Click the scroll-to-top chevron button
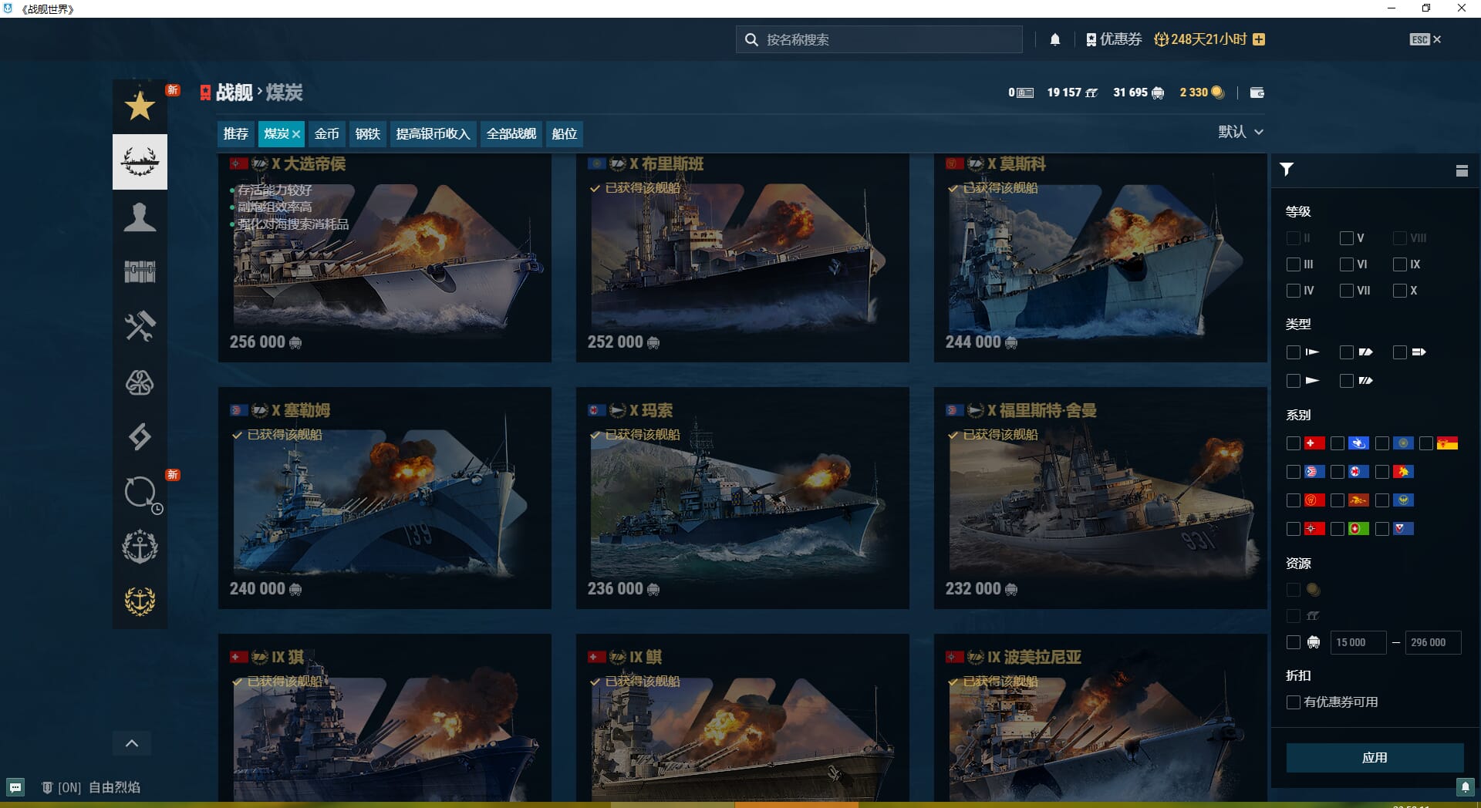Screen dimensions: 1481x808 (132, 743)
